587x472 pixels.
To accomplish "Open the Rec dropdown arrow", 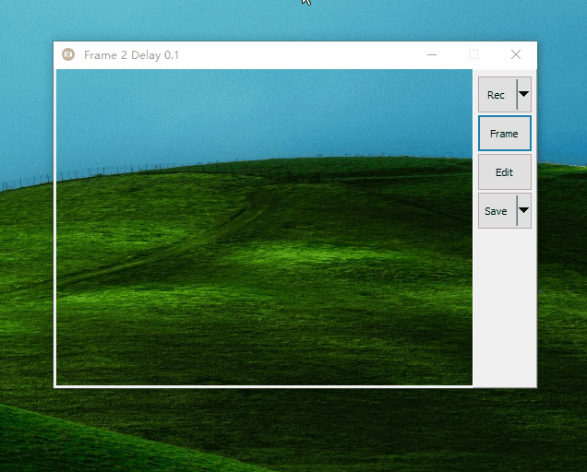I will click(524, 95).
